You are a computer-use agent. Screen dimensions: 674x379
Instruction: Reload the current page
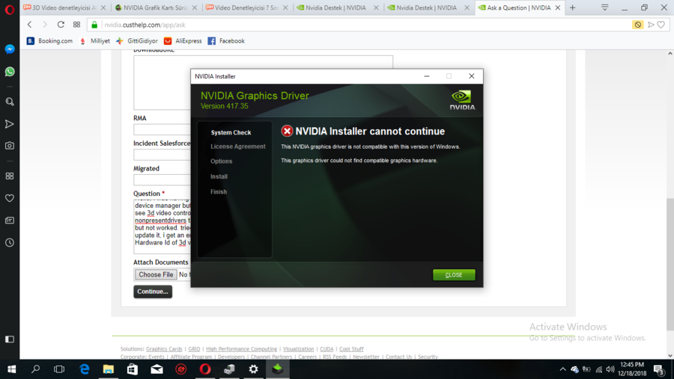(x=61, y=25)
